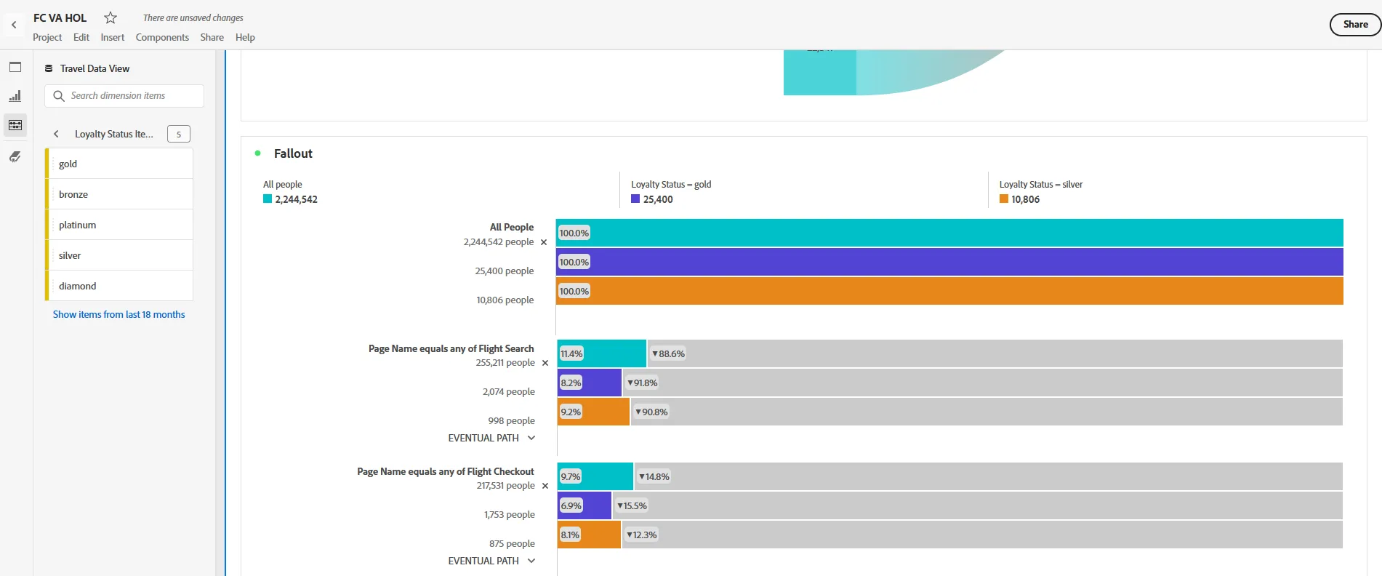Click the rounded Share button
Image resolution: width=1382 pixels, height=576 pixels.
click(x=1355, y=24)
